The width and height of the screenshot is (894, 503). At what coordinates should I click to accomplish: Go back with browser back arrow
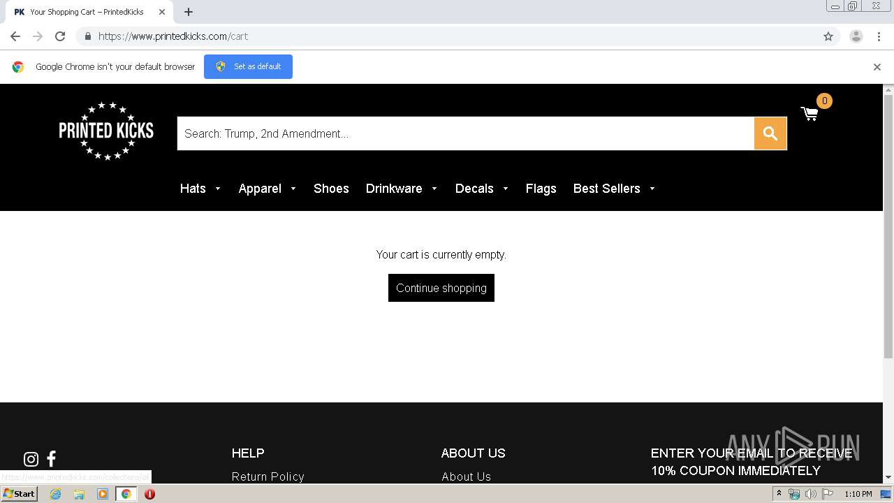click(x=15, y=36)
